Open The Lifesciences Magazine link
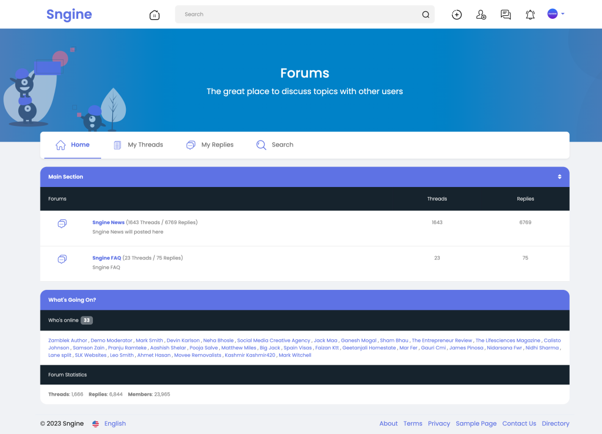602x434 pixels. [508, 340]
